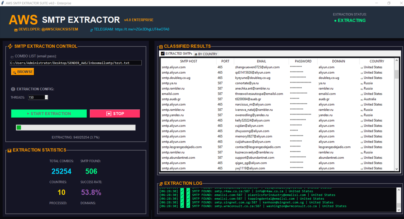Click the smtp.r4aw.co.za:587 log line

[x=236, y=191]
